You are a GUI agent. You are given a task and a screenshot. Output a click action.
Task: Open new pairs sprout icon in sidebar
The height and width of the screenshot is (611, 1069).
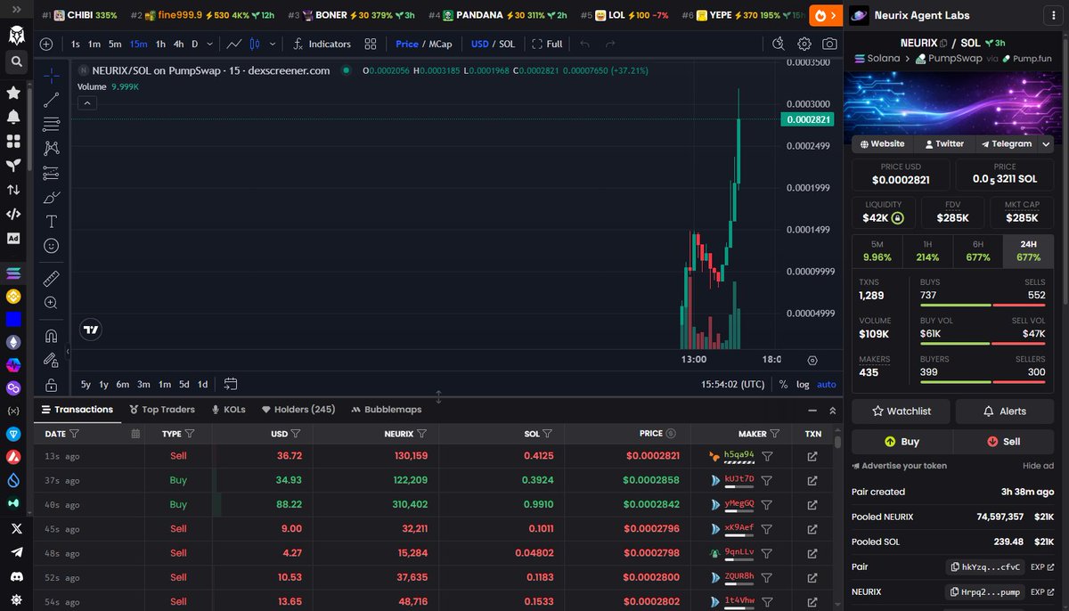(13, 166)
